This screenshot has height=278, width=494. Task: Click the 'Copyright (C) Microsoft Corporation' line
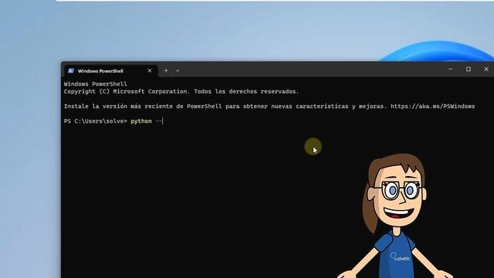tap(181, 91)
